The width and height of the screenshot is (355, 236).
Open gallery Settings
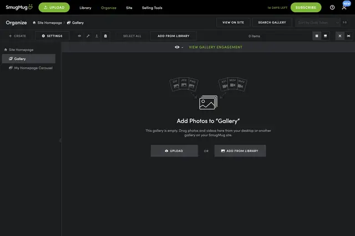(x=52, y=36)
